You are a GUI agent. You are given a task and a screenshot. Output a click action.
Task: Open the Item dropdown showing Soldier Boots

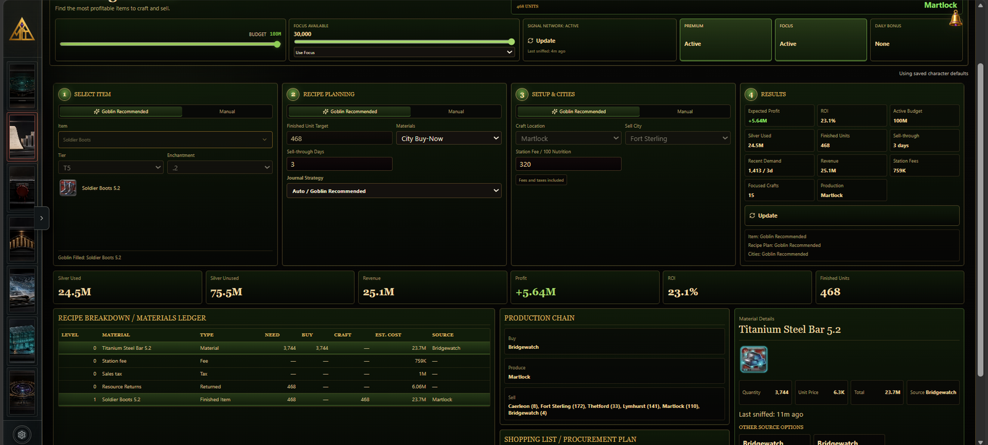click(165, 139)
